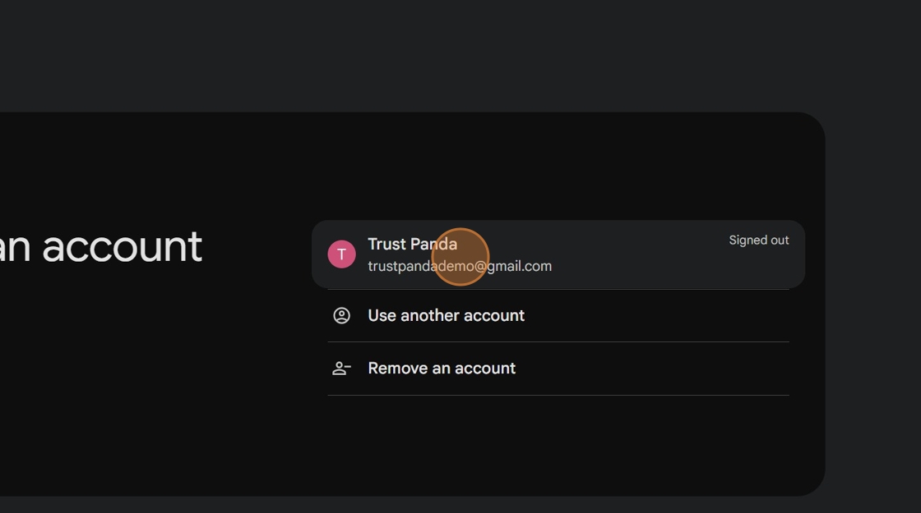Click the Remove an account person-minus icon
This screenshot has width=921, height=513.
341,369
